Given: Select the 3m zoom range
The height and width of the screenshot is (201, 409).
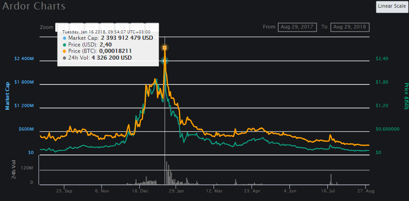Looking at the screenshot, I should tap(107, 27).
